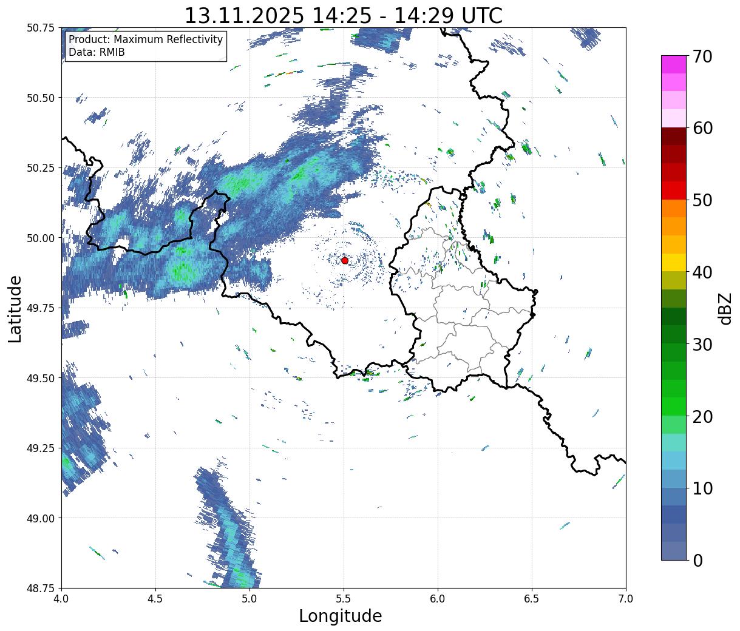Click the longitude tick label 4.0
This screenshot has width=740, height=631.
(61, 599)
